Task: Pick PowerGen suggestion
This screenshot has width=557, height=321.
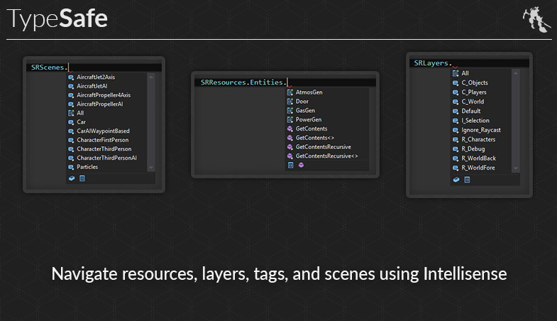Action: coord(309,119)
